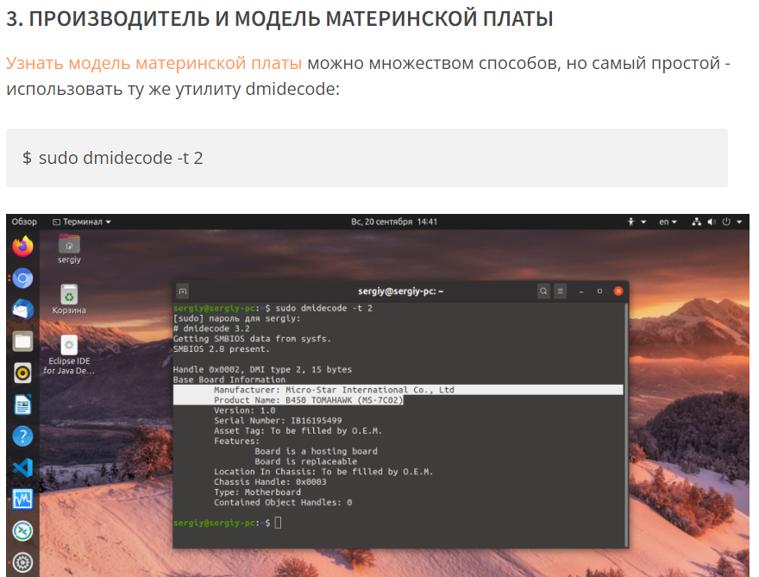Click the terminal vertical scrollbar
The width and height of the screenshot is (759, 577).
pyautogui.click(x=626, y=425)
